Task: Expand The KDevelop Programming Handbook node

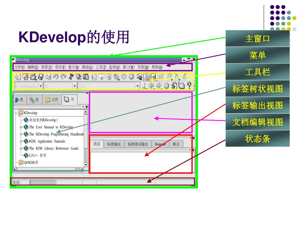Action: (21, 134)
